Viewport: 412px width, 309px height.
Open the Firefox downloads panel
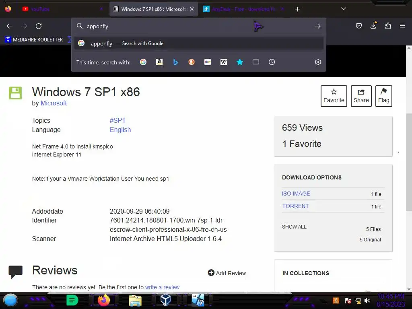(x=373, y=25)
